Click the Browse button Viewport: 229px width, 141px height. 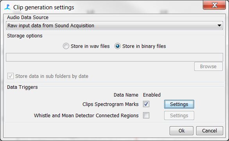click(x=208, y=67)
